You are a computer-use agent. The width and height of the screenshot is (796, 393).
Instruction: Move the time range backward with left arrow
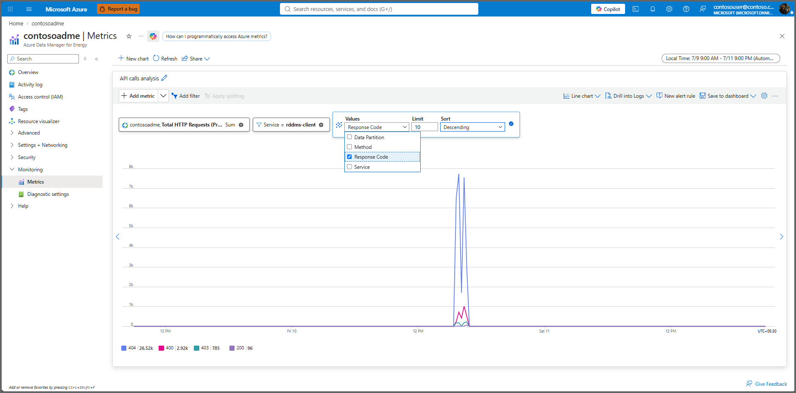tap(118, 237)
